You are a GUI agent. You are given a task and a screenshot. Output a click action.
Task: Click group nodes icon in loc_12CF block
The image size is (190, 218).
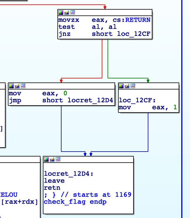[x=133, y=86]
